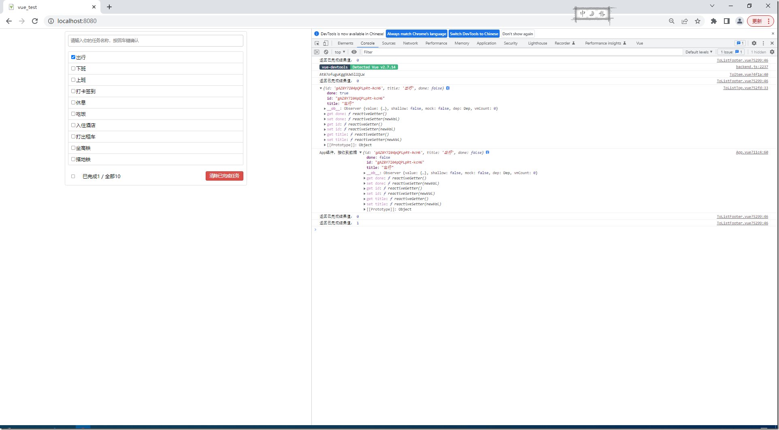Check the 上班 task
This screenshot has height=430, width=779.
[73, 80]
